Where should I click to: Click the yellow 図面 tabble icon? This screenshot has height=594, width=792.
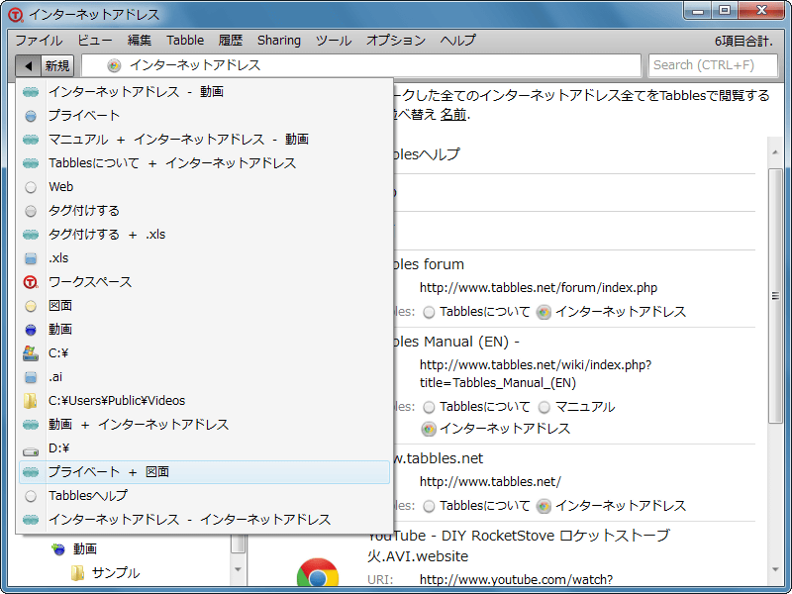coord(31,306)
